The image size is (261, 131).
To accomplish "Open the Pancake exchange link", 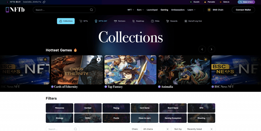I will coord(210,2).
